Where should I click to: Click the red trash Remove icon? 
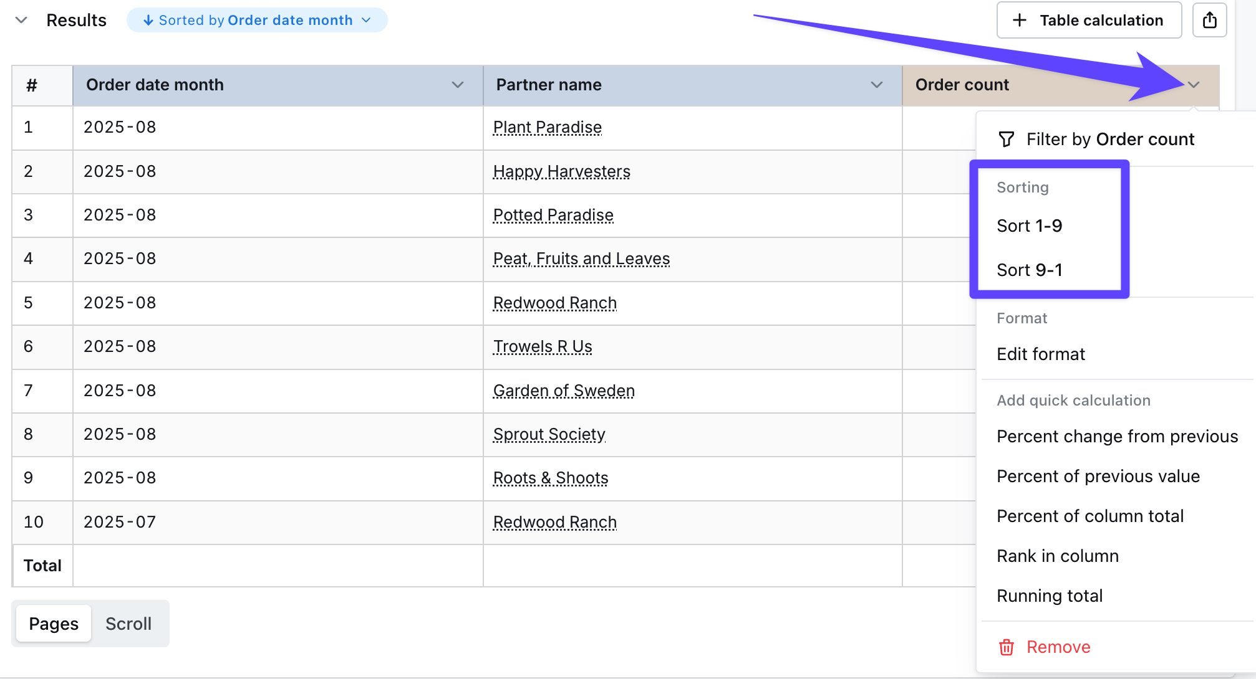click(x=1006, y=647)
